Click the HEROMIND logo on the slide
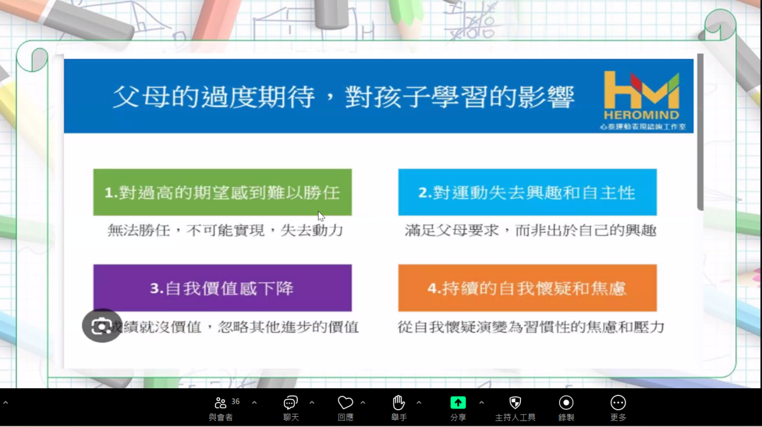The height and width of the screenshot is (427, 762). point(641,98)
